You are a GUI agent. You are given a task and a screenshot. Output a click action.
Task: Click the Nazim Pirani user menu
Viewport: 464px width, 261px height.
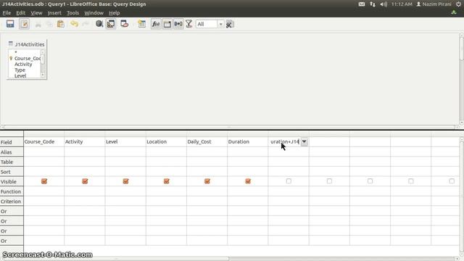tap(434, 4)
